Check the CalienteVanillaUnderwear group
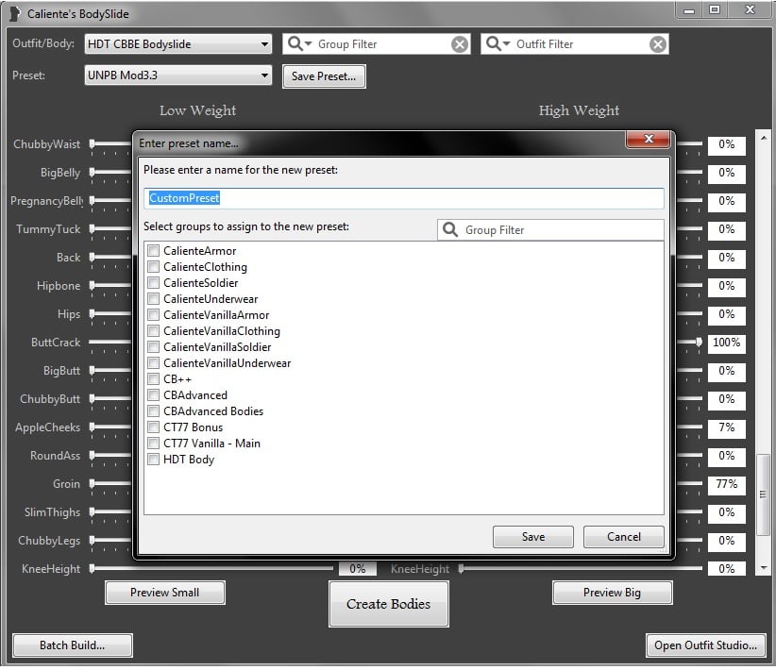The width and height of the screenshot is (776, 670). click(x=154, y=363)
